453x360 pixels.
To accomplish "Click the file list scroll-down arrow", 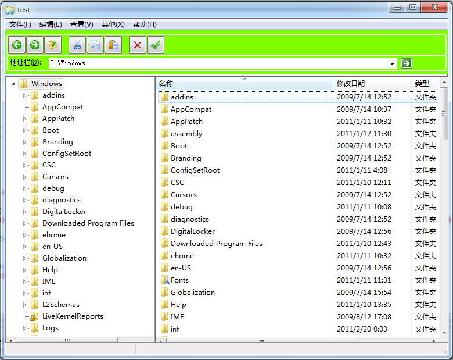I will click(444, 332).
